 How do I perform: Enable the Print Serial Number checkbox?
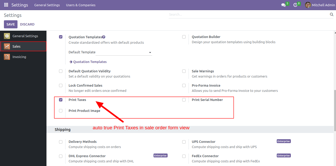click(x=184, y=100)
